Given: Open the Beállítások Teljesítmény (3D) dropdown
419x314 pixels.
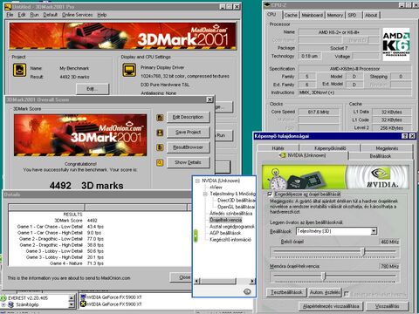Looking at the screenshot, I should click(x=374, y=231).
